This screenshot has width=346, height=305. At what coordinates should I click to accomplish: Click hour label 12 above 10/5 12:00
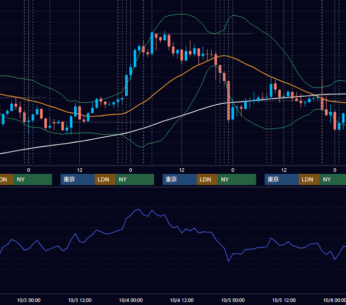click(284, 170)
